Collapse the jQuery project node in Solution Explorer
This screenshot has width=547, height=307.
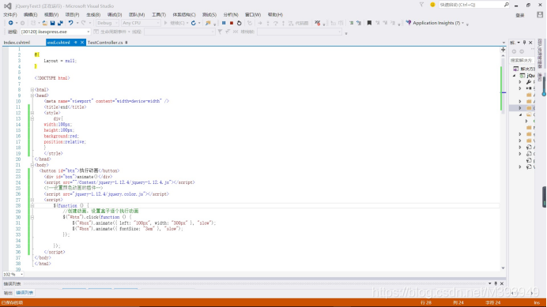[x=515, y=75]
